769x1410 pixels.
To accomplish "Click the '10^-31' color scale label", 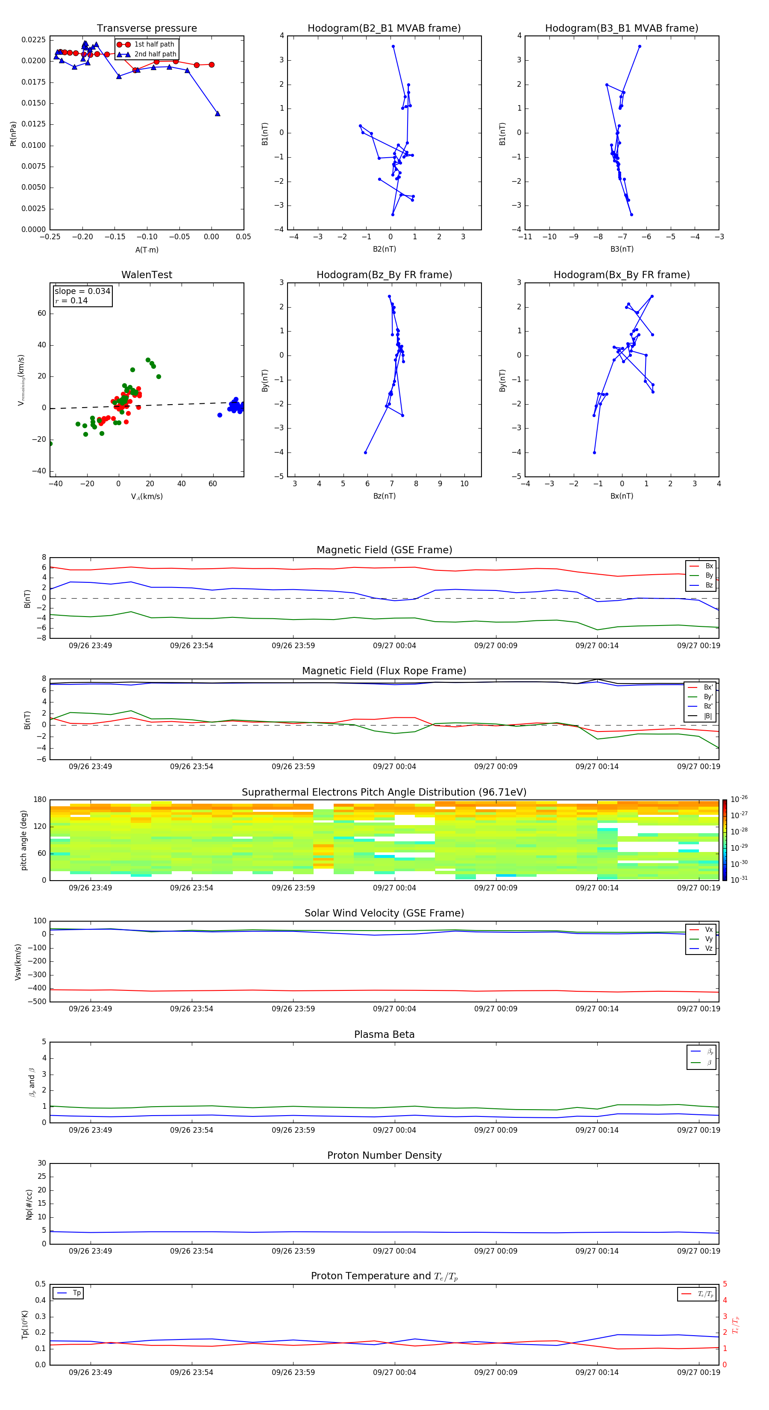I will [x=739, y=880].
